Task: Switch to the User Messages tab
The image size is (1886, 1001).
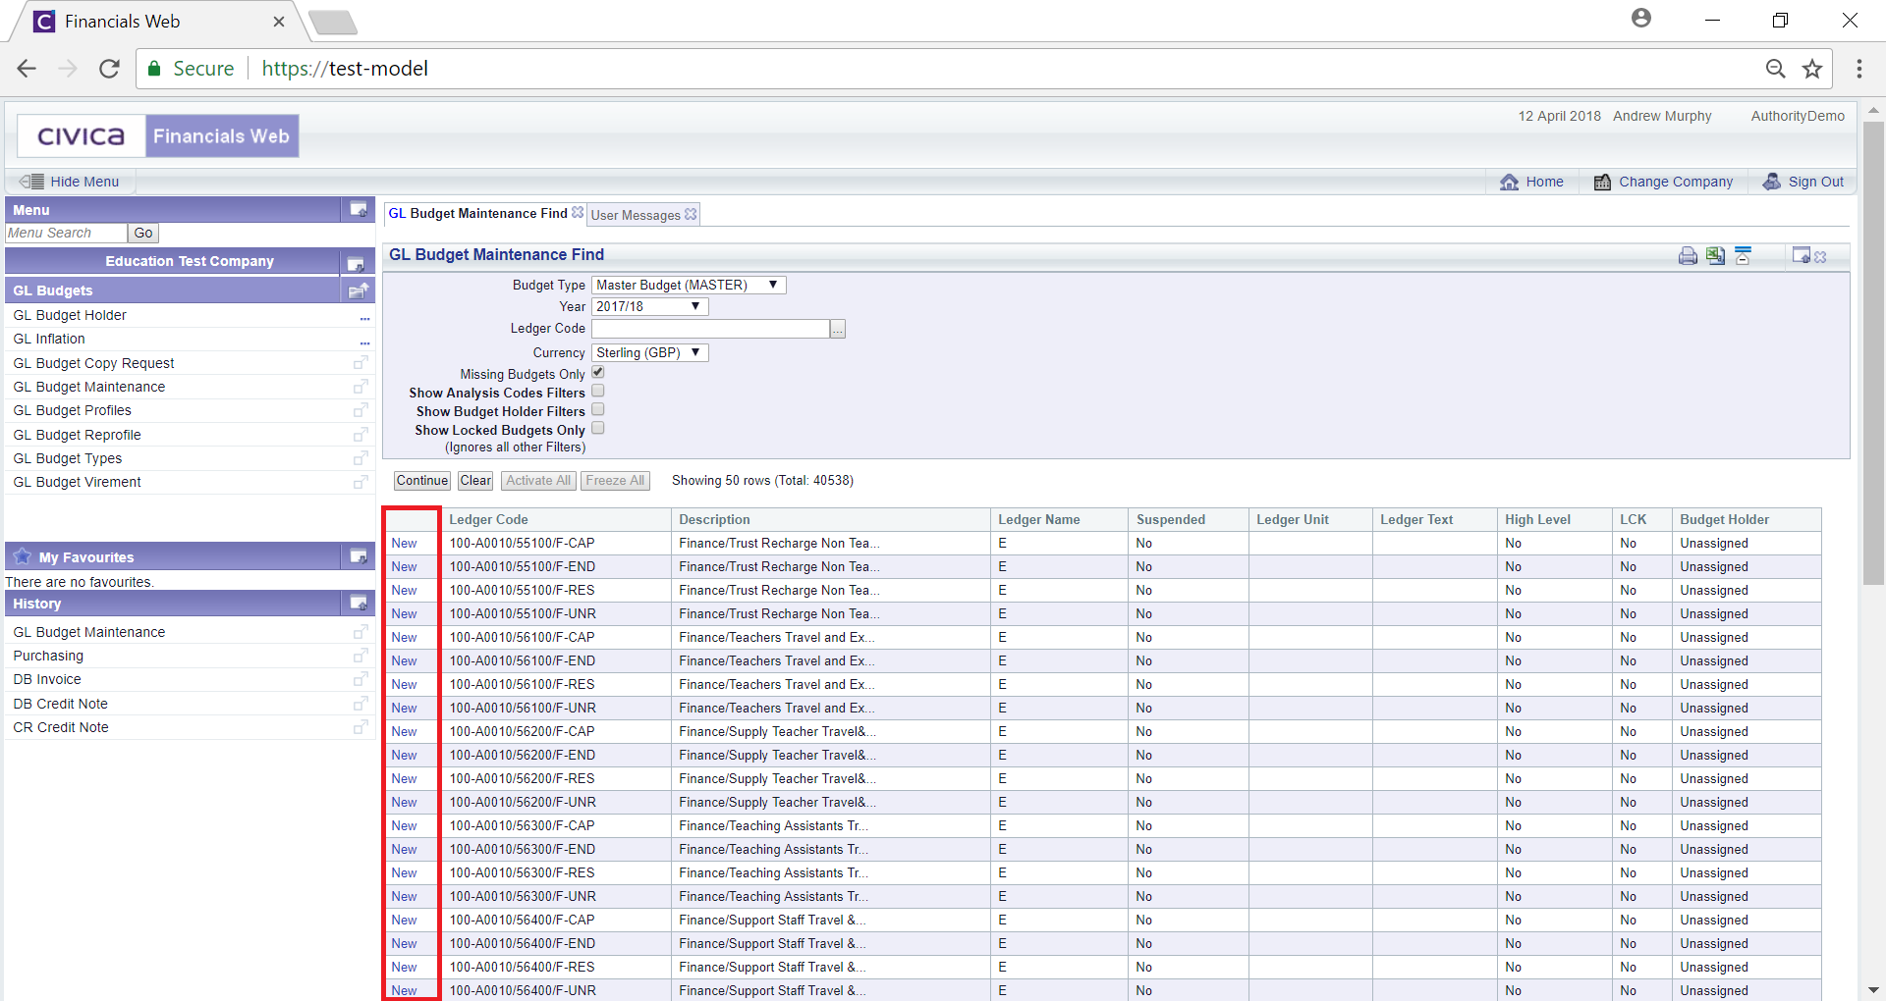Action: tap(636, 215)
